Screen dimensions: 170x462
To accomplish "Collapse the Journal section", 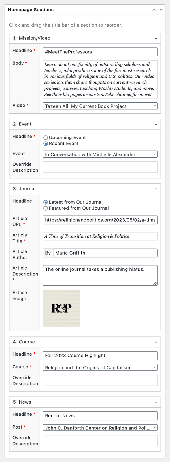I will (x=156, y=189).
